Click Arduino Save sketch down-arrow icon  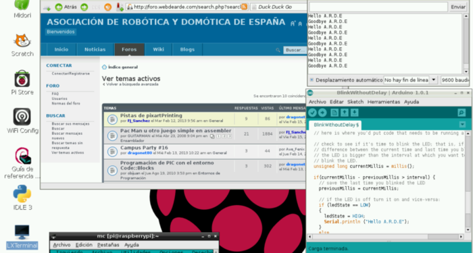tap(355, 113)
